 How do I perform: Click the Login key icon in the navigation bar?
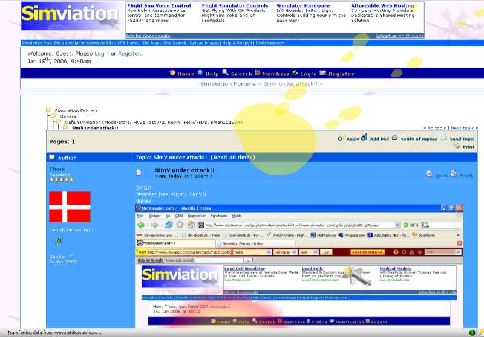tap(295, 72)
